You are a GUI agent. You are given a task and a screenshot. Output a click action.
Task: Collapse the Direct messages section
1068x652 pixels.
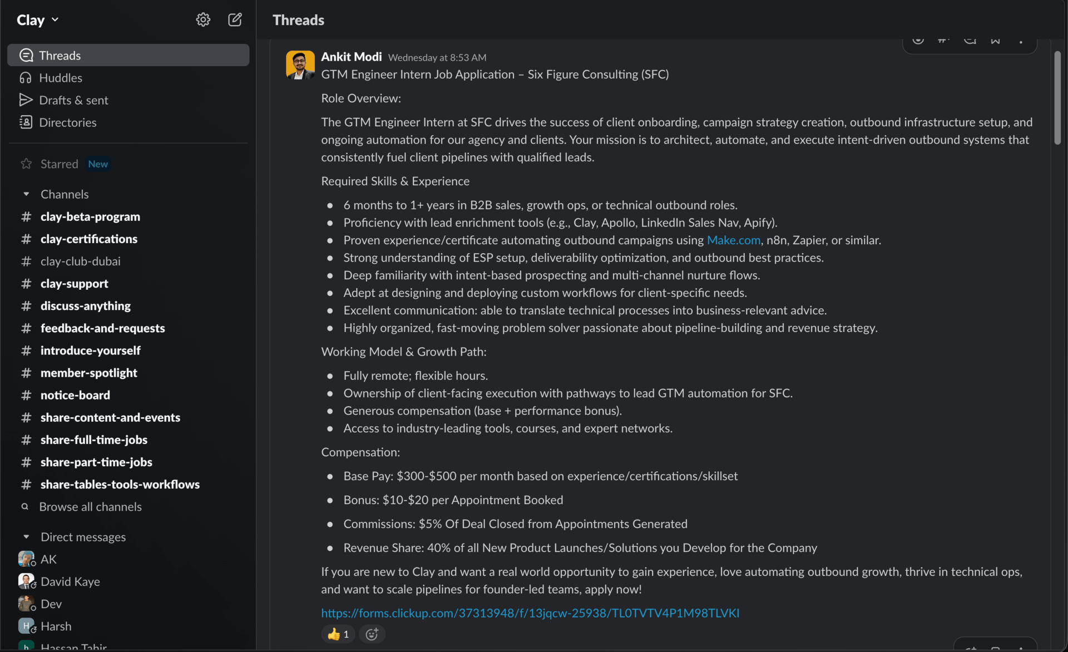tap(26, 537)
